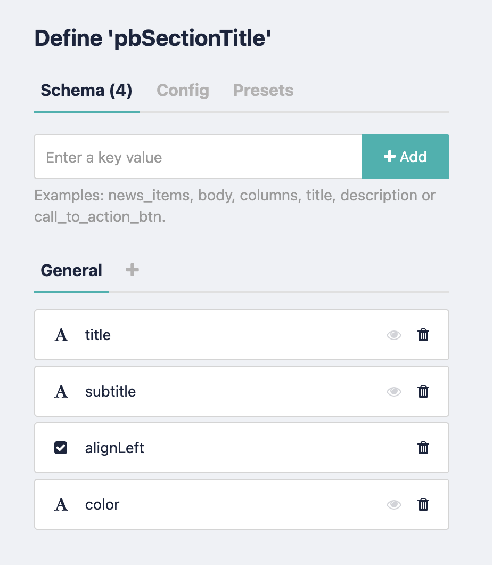Viewport: 492px width, 565px height.
Task: Toggle the eye icon on subtitle row
Action: (x=394, y=392)
